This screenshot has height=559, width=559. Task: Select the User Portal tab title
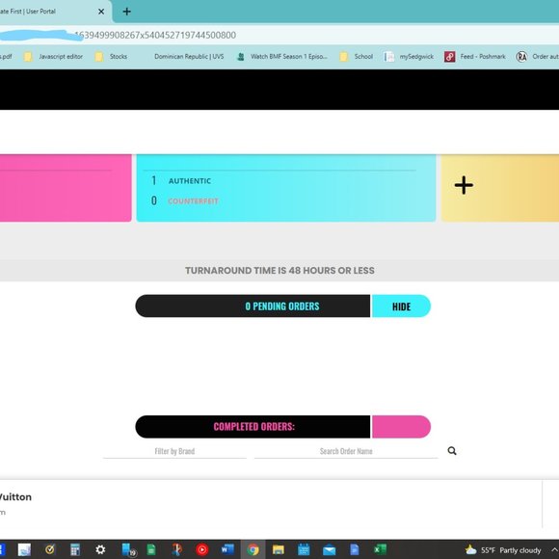[x=28, y=12]
